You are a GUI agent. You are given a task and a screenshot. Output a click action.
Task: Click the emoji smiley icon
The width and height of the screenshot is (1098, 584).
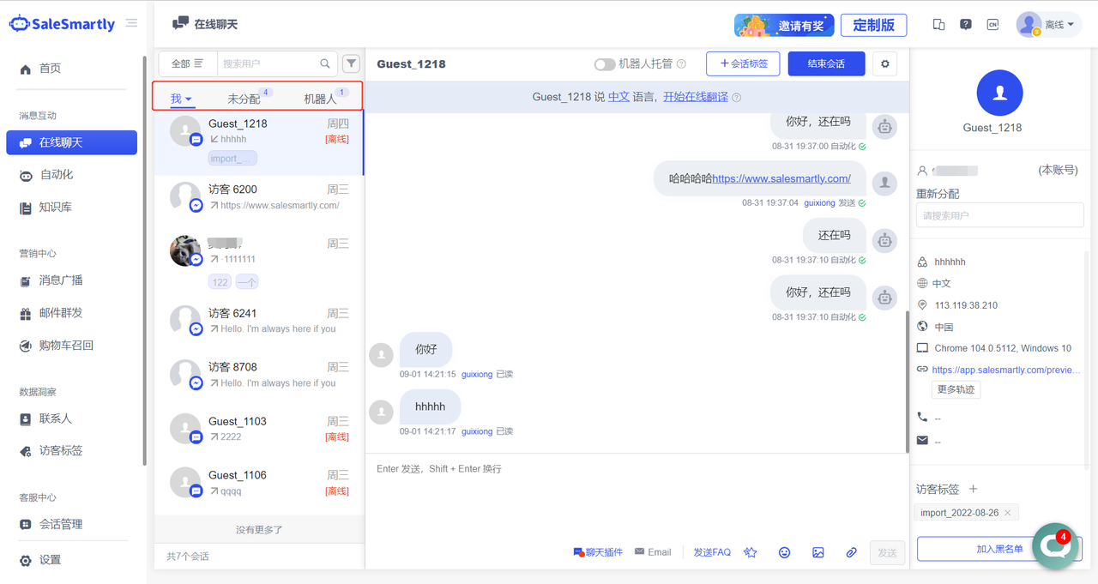pyautogui.click(x=784, y=552)
